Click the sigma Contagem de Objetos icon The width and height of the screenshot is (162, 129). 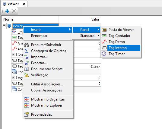(27, 51)
